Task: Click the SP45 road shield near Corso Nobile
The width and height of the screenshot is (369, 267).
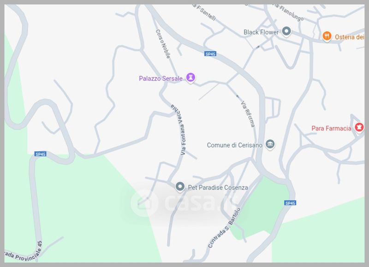Action: [210, 54]
